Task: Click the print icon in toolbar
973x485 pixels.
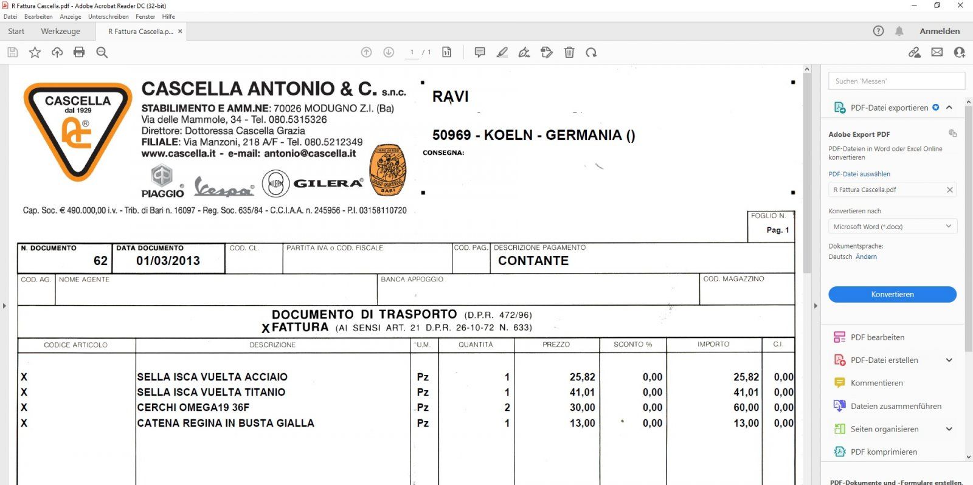Action: point(79,52)
